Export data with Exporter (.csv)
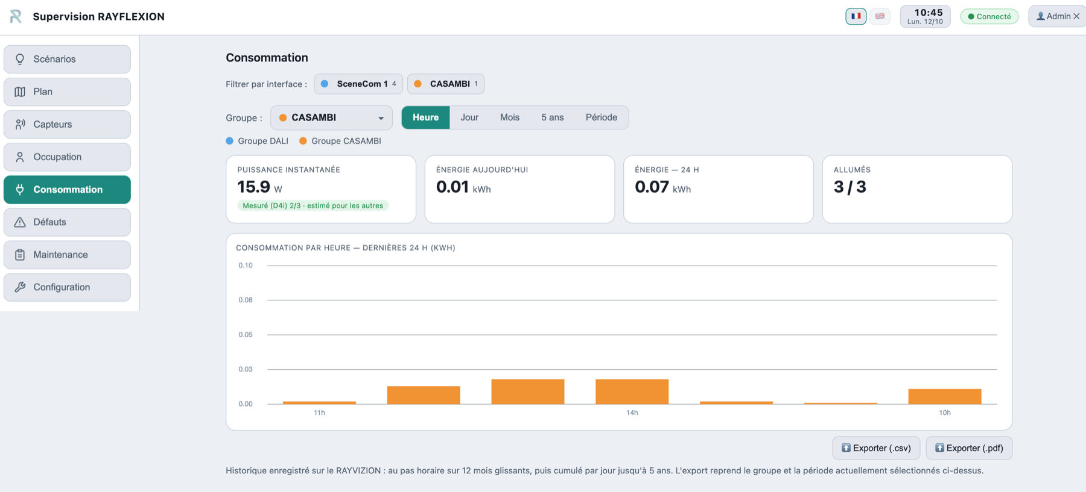The height and width of the screenshot is (492, 1086). click(x=876, y=448)
